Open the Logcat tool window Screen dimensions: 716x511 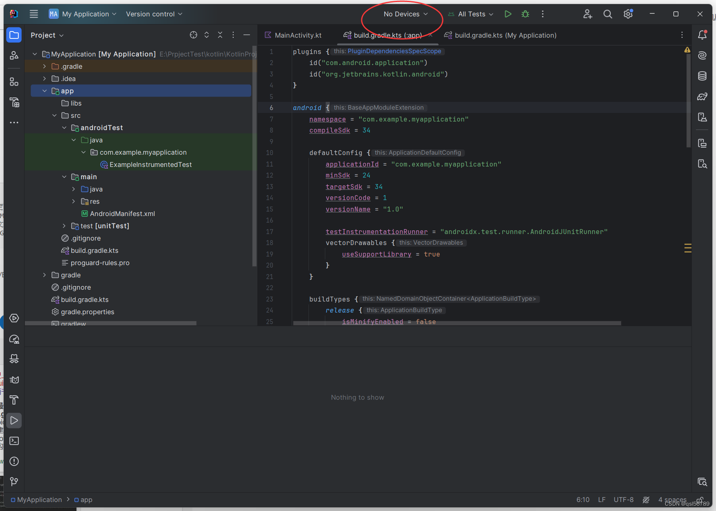click(x=14, y=380)
